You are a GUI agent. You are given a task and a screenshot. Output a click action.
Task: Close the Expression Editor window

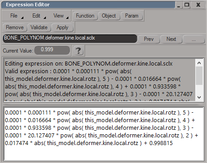click(x=198, y=5)
